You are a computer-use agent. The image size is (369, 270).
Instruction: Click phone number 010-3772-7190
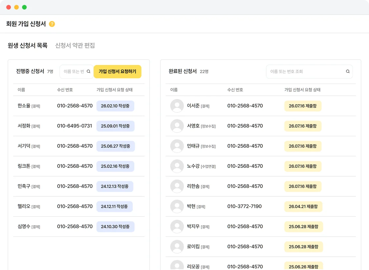pos(244,206)
